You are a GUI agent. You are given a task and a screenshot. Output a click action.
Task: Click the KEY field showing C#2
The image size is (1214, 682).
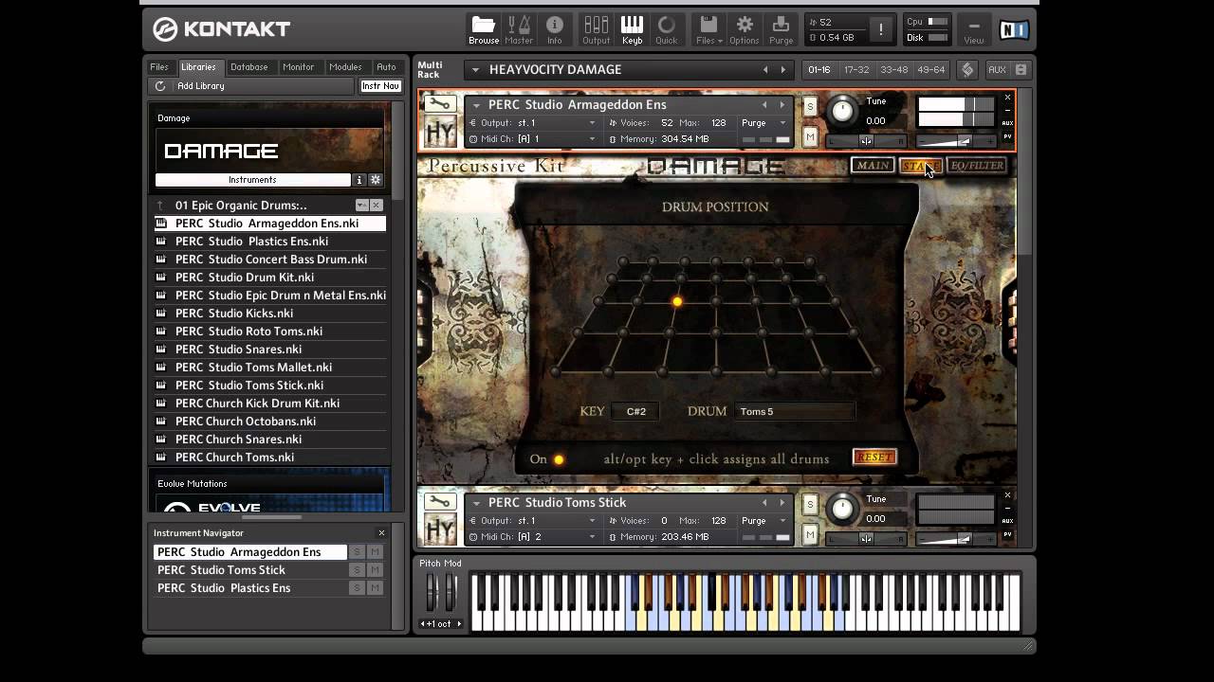pos(635,412)
